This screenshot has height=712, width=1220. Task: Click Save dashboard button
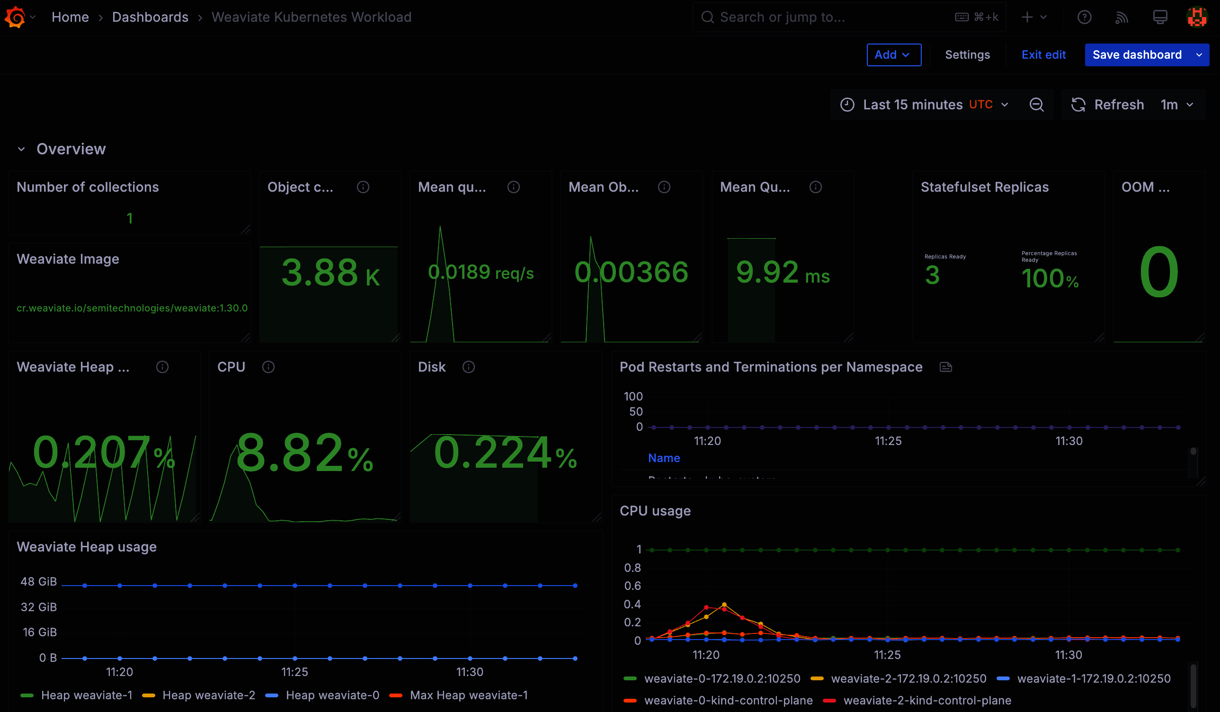point(1137,55)
